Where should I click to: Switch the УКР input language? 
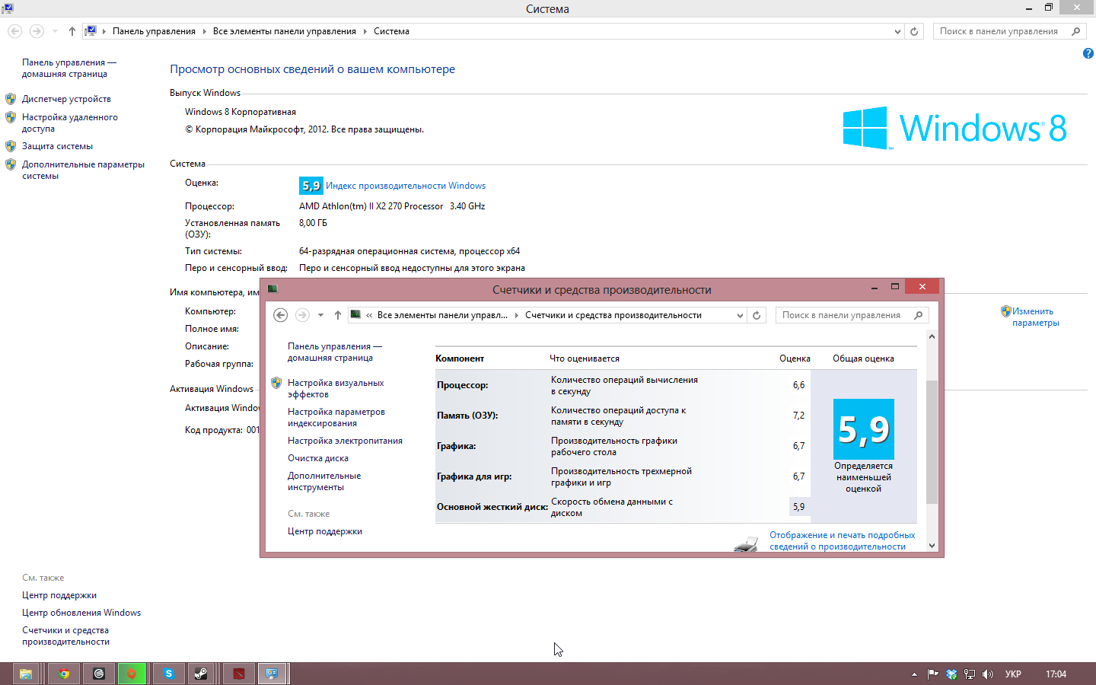(1013, 674)
